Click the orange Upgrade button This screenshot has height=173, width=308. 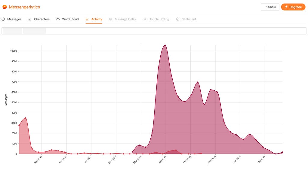point(293,7)
